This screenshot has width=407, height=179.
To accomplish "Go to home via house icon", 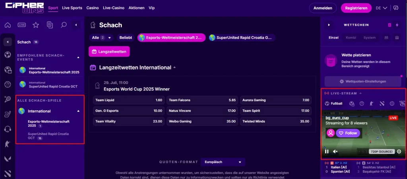I will [x=8, y=25].
